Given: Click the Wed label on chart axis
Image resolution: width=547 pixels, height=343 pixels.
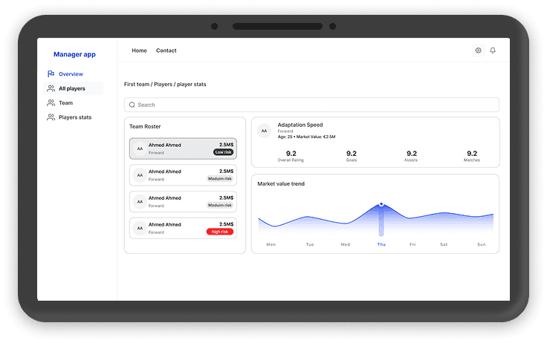Looking at the screenshot, I should (x=346, y=245).
